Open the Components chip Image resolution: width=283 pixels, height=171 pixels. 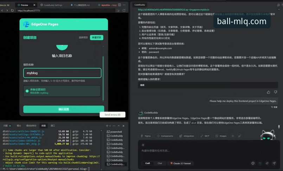coord(165,136)
